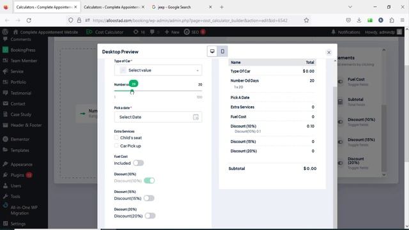Click New in admin bar
Image resolution: width=409 pixels, height=230 pixels.
tap(172, 32)
